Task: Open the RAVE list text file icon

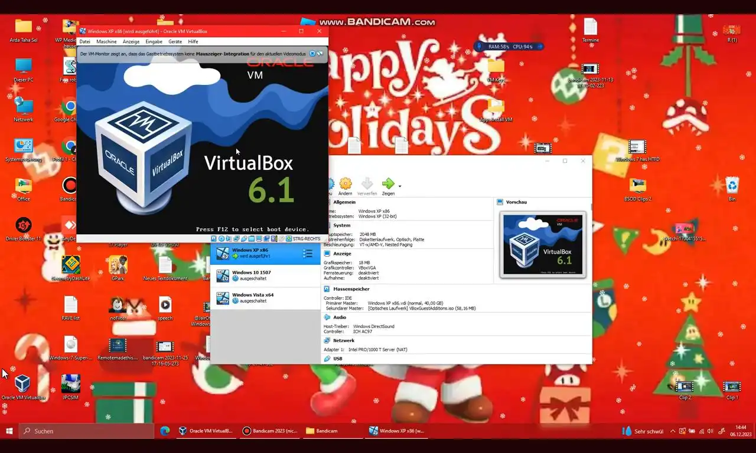Action: pyautogui.click(x=71, y=308)
